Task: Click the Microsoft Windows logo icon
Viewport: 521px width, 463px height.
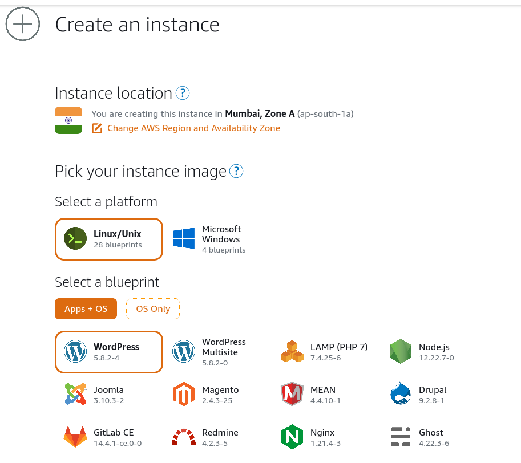Action: [x=184, y=238]
